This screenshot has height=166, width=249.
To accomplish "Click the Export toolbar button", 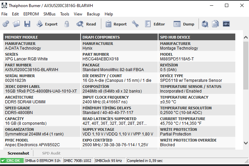I will point(47,24).
